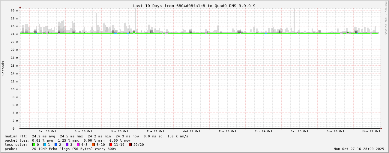Click the magenta swatch for 4-5 loss
The width and height of the screenshot is (389, 153).
78,145
